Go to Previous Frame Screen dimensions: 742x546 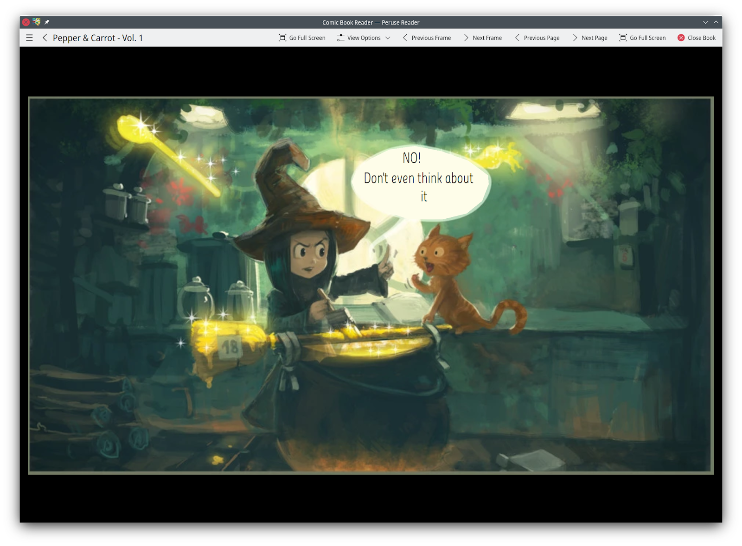click(x=427, y=38)
